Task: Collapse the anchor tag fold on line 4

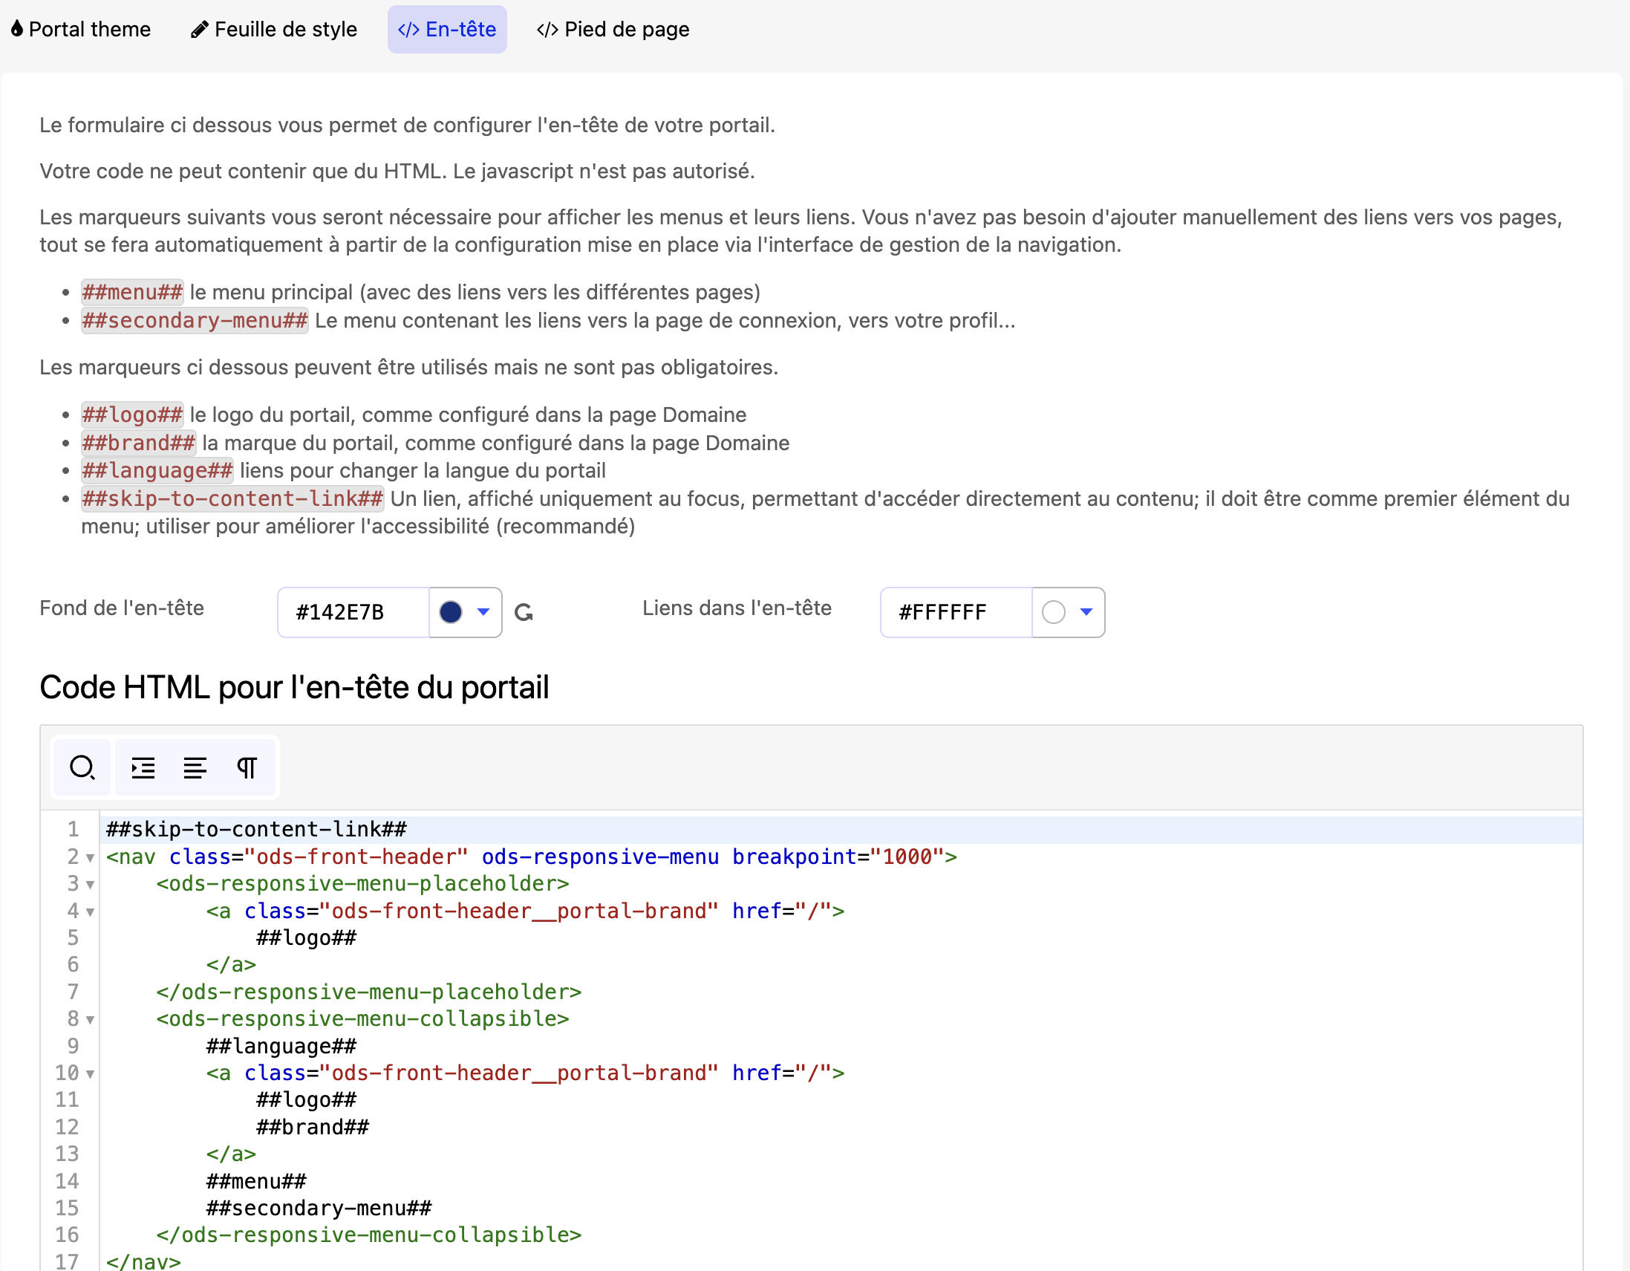Action: click(x=91, y=911)
